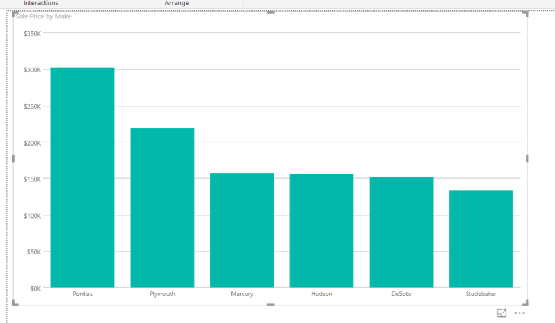Click the bottom-center resize handle of the visual

point(270,305)
